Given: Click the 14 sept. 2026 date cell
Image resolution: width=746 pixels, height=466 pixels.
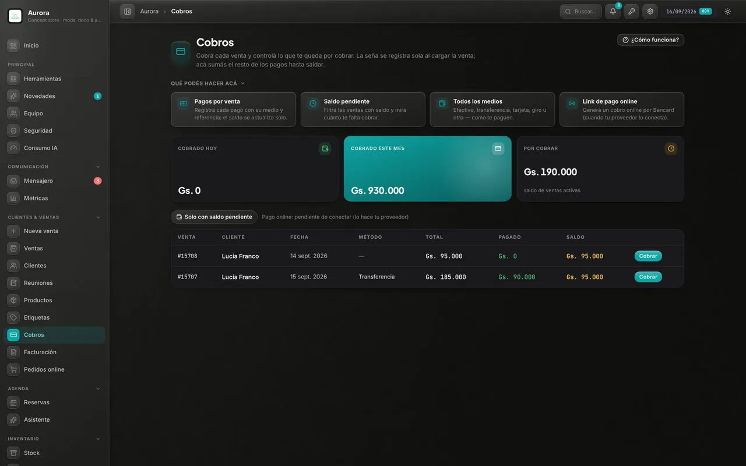Looking at the screenshot, I should (309, 256).
